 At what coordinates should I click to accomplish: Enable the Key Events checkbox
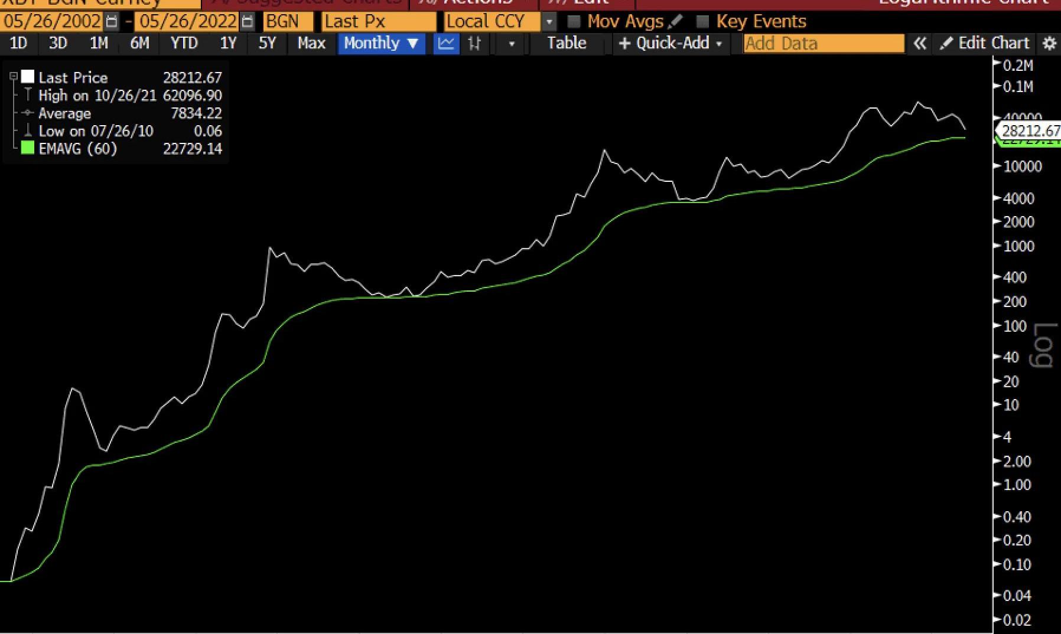pos(702,22)
